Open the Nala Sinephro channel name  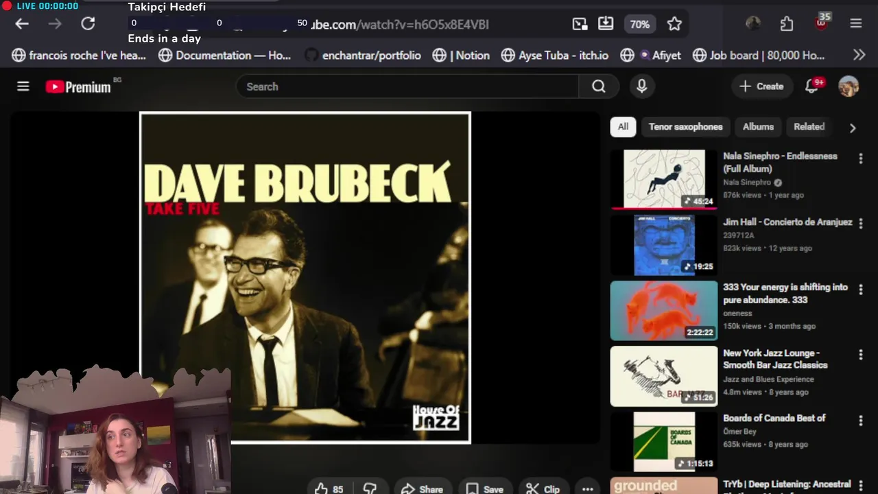click(x=747, y=183)
